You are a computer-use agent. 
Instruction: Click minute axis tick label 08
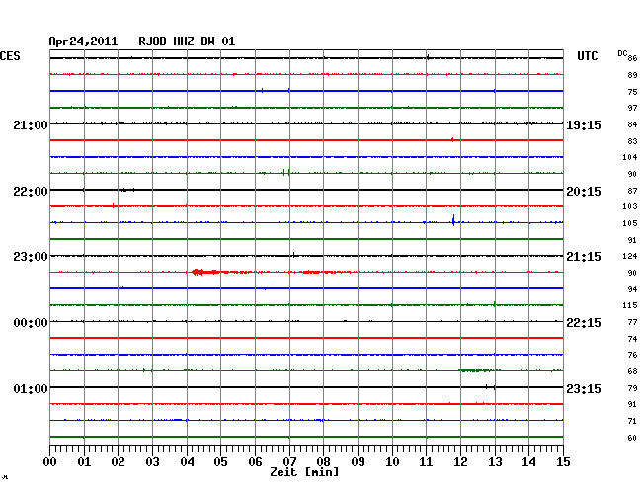323,462
